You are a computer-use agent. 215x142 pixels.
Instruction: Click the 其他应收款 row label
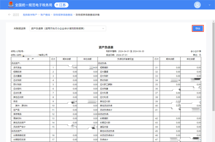tap(18, 97)
